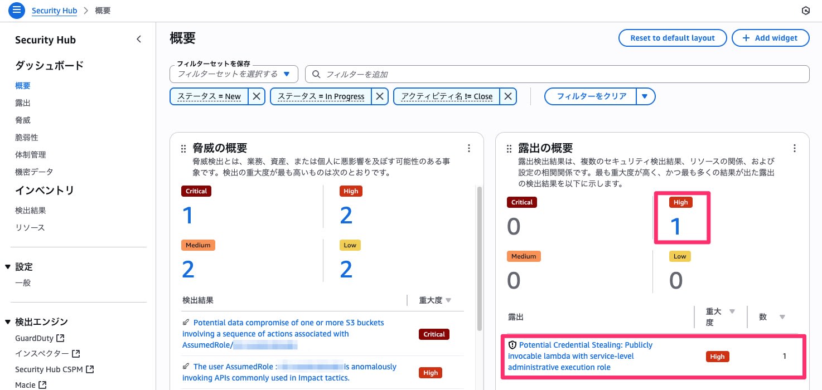This screenshot has width=822, height=390.
Task: Open the hamburger navigation menu
Action: 17,11
